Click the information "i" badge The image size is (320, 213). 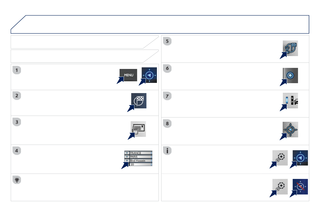tap(168, 151)
